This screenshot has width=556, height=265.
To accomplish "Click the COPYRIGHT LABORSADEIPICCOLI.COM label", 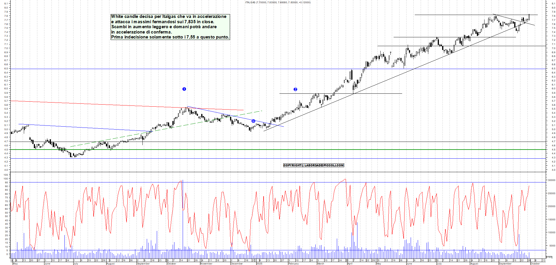I will click(x=314, y=165).
